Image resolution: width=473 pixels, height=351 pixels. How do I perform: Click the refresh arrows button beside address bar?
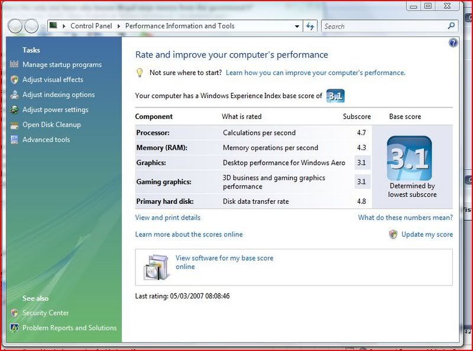pos(310,26)
